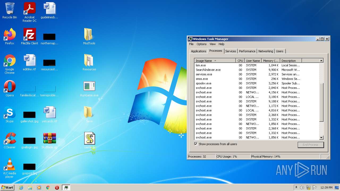Screen dimensions: 340x191
Task: Open the Skype desktop shortcut
Action: (x=10, y=115)
